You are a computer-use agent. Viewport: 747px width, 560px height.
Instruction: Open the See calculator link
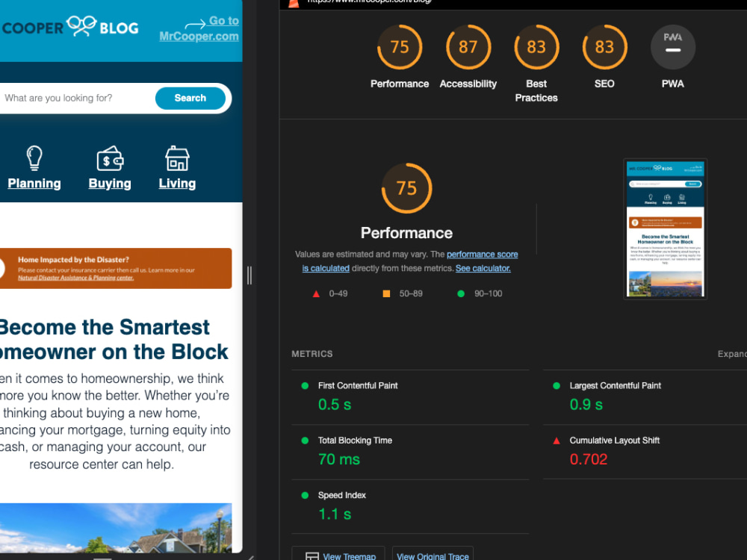pos(483,268)
